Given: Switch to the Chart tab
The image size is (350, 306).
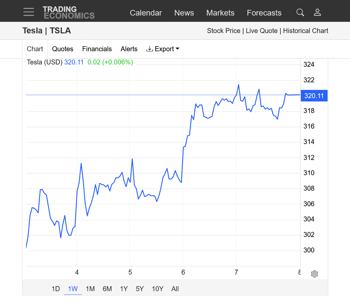Looking at the screenshot, I should [35, 49].
